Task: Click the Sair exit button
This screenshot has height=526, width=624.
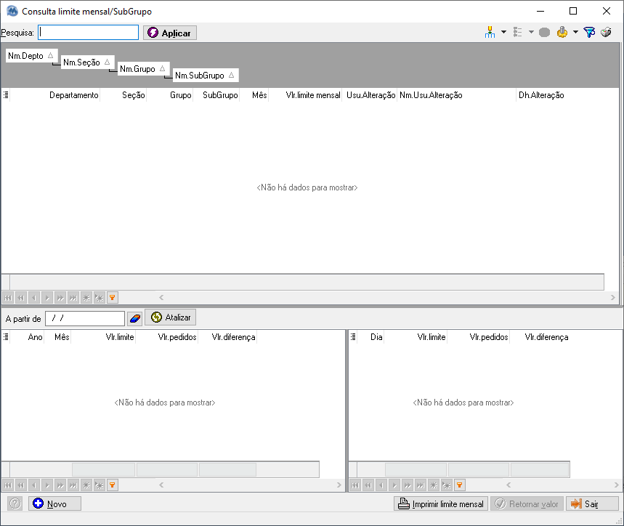Action: [x=592, y=503]
